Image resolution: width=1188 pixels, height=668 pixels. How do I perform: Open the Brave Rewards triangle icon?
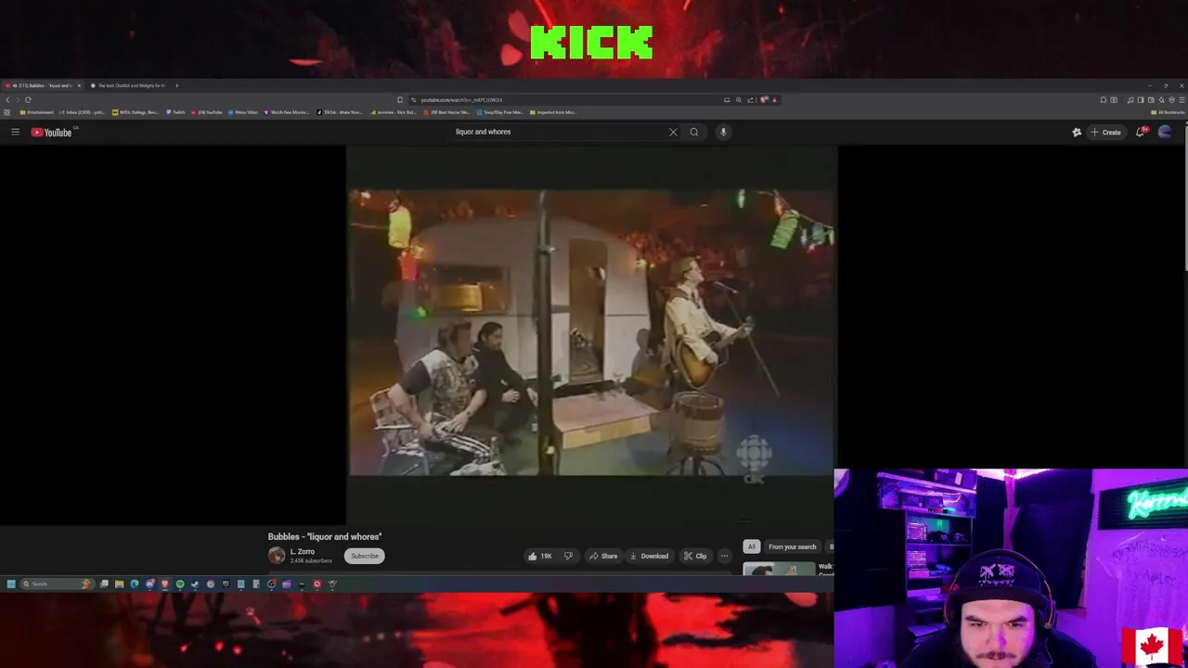tap(774, 99)
